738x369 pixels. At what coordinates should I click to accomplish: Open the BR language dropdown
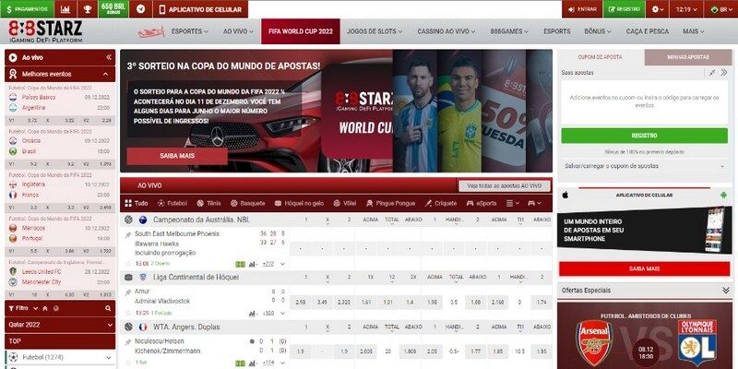click(x=720, y=9)
